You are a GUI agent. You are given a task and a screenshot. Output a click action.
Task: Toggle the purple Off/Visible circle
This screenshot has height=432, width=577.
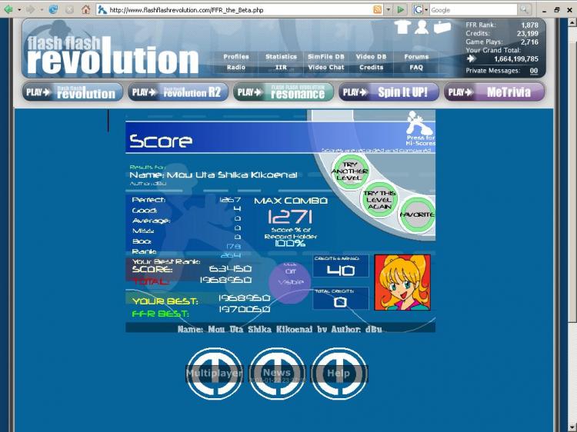click(290, 282)
